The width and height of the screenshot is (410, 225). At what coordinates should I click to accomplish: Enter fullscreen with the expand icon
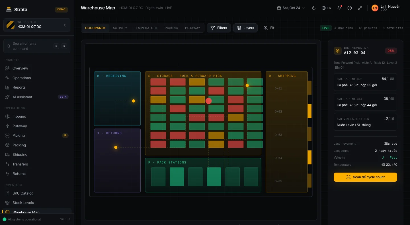tap(360, 8)
